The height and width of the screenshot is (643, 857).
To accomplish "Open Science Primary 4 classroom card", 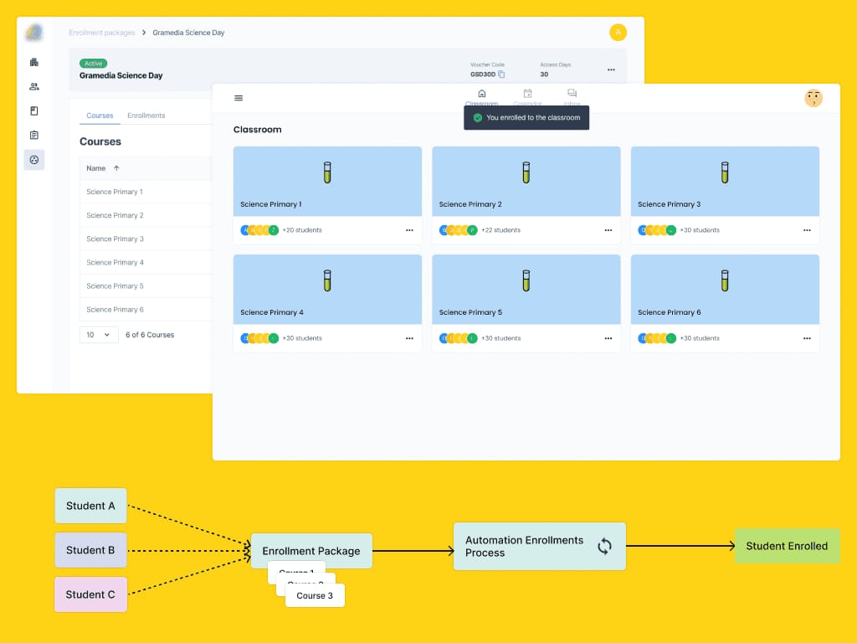I will [x=327, y=303].
